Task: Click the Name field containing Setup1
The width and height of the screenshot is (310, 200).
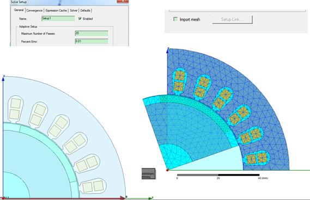Action: tap(58, 18)
